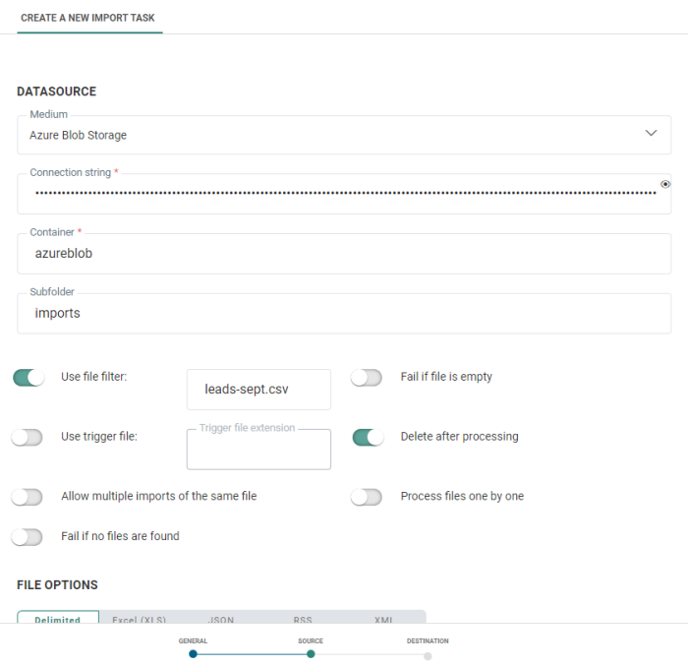This screenshot has height=667, width=688.
Task: Switch to JSON file options tab
Action: click(x=221, y=619)
